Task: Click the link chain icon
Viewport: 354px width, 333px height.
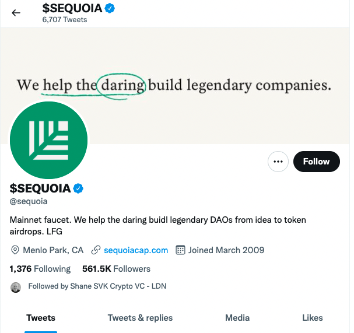Action: click(96, 250)
